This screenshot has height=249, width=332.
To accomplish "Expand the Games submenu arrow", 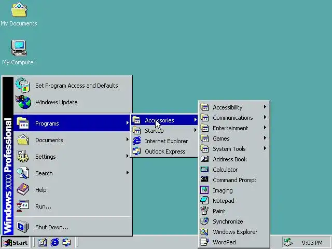I will coord(265,138).
